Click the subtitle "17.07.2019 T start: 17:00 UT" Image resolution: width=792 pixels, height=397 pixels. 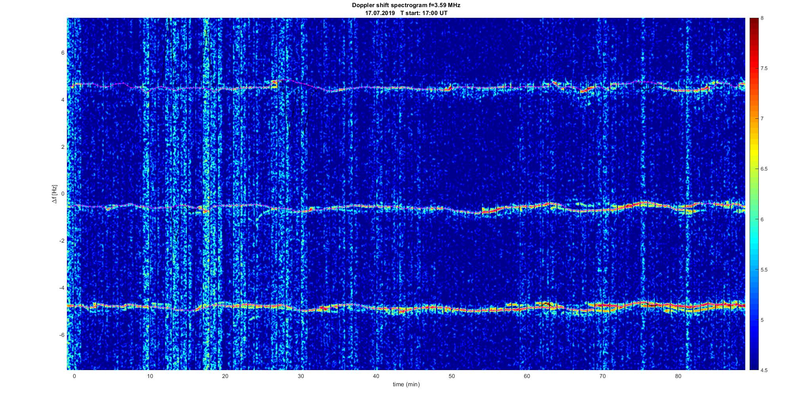point(406,13)
